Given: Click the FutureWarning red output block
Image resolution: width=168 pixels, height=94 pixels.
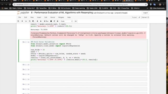Looking at the screenshot, I should click(x=88, y=35).
